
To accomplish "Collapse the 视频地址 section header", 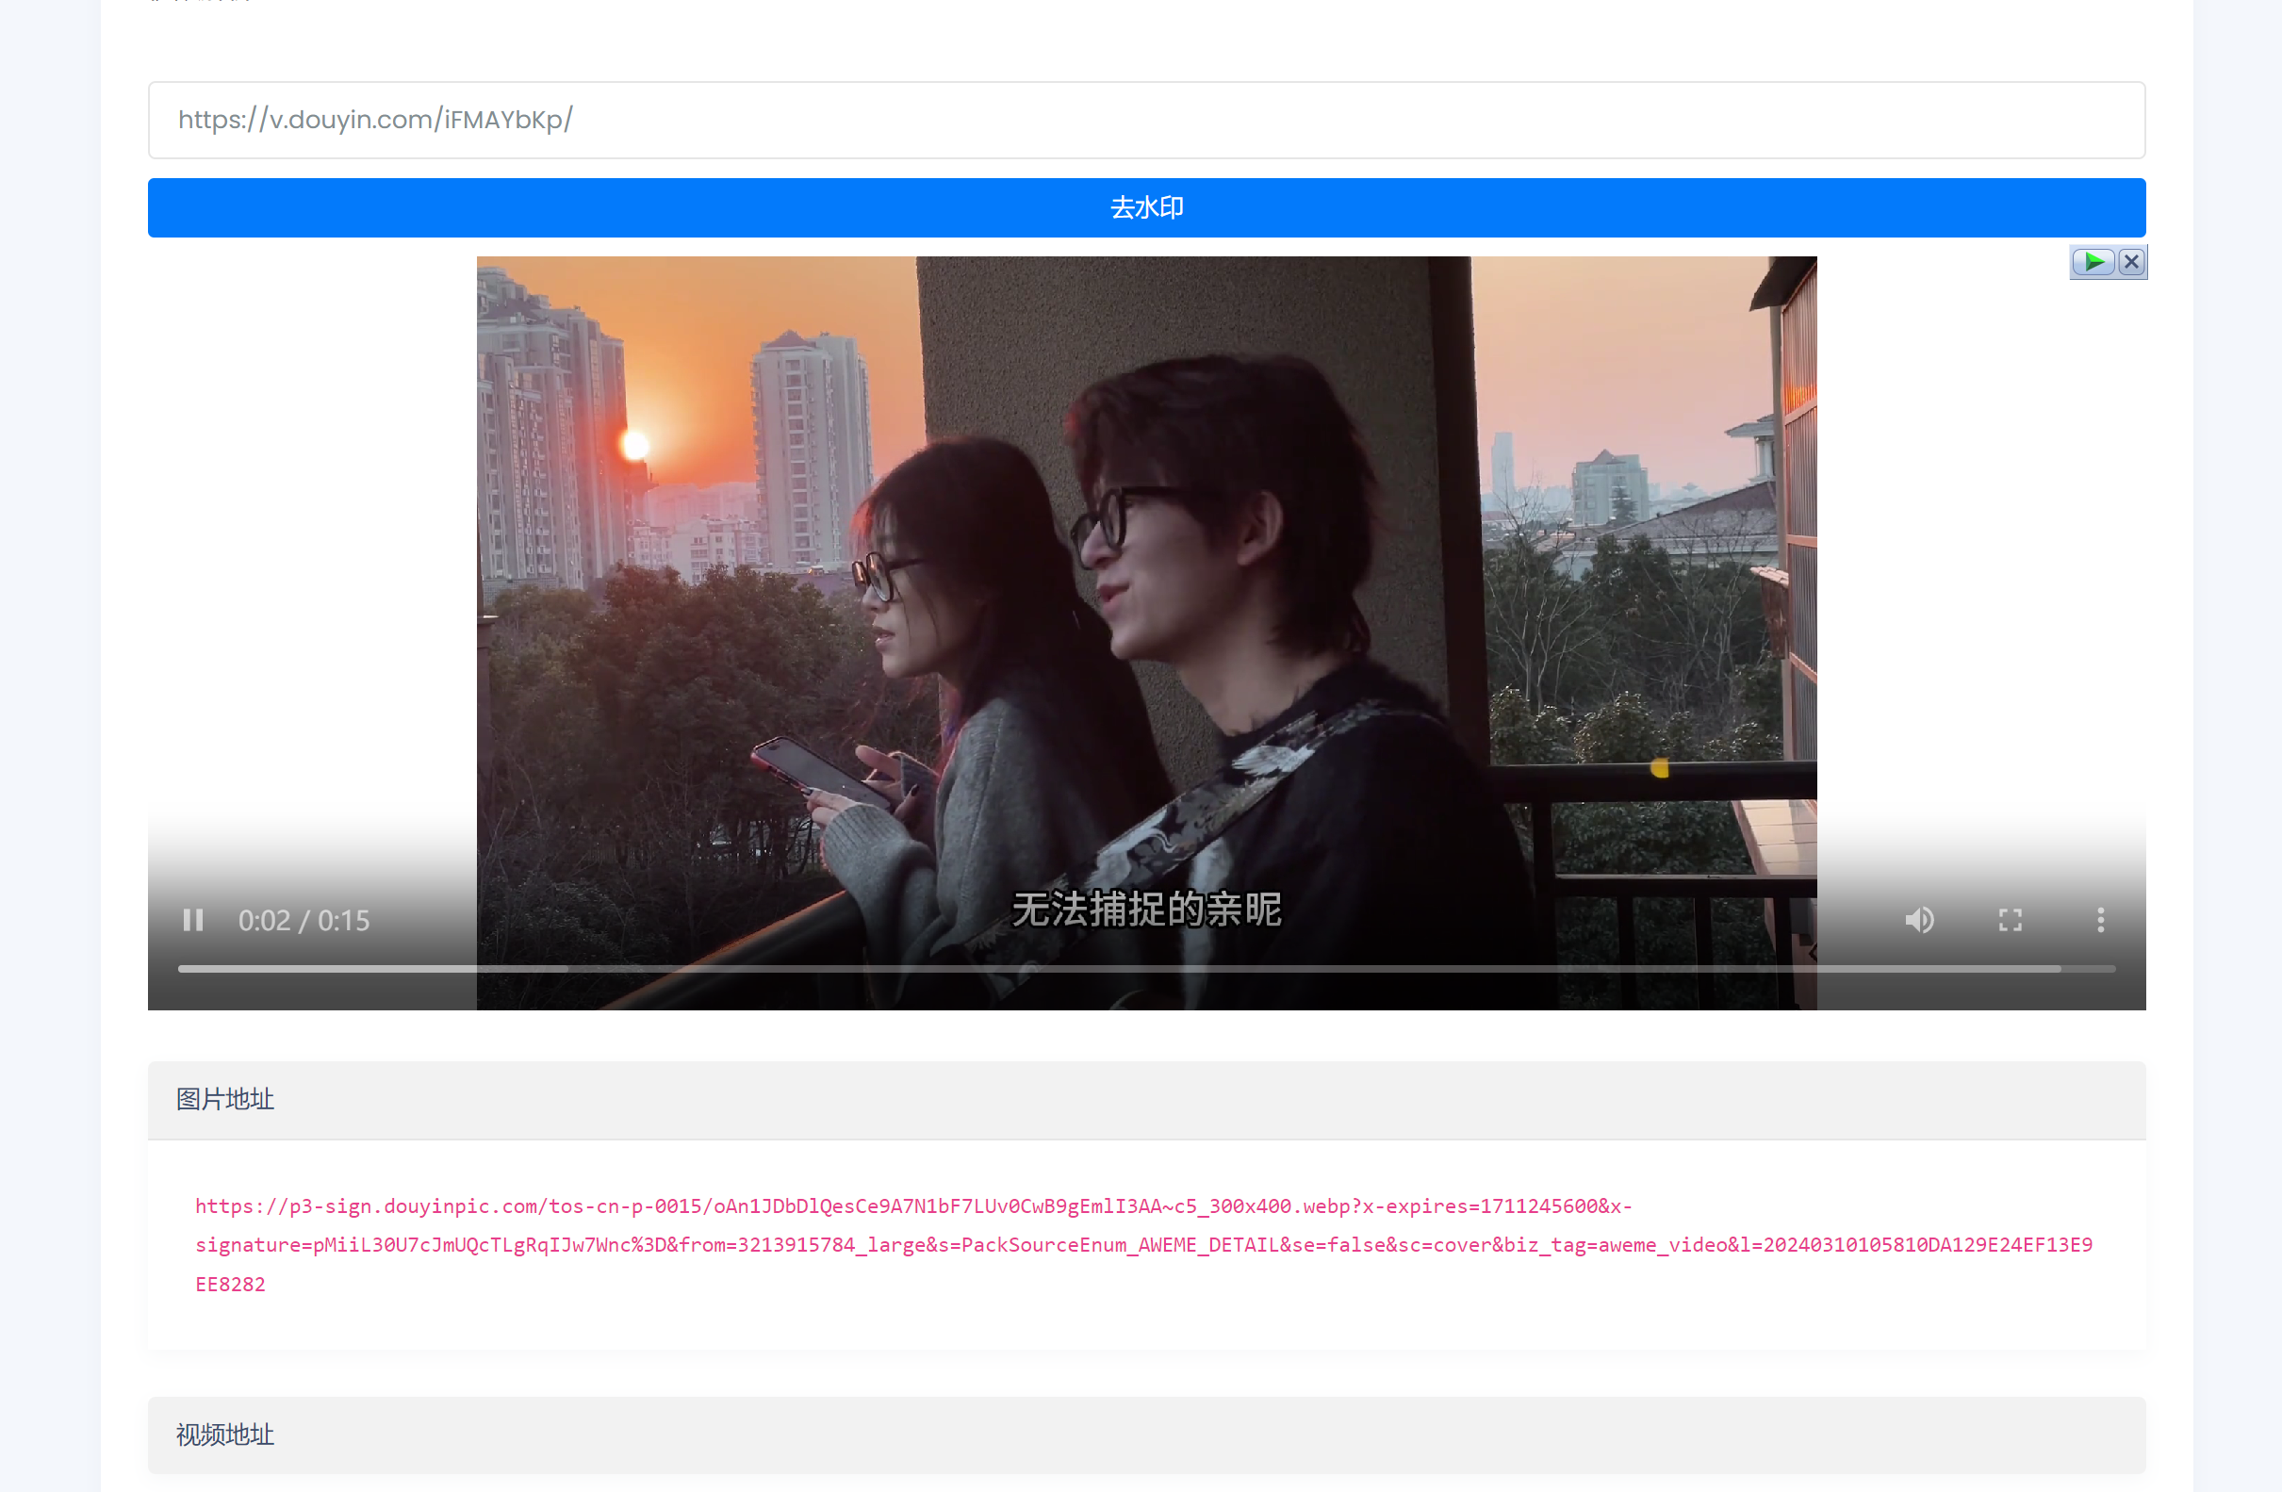I will [x=224, y=1435].
